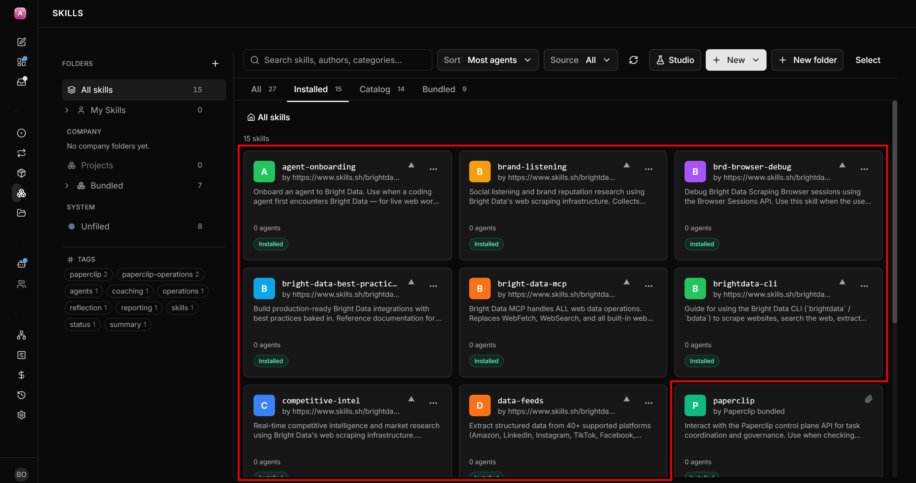Screen dimensions: 916x483
Task: Open the Studio button
Action: coord(675,60)
